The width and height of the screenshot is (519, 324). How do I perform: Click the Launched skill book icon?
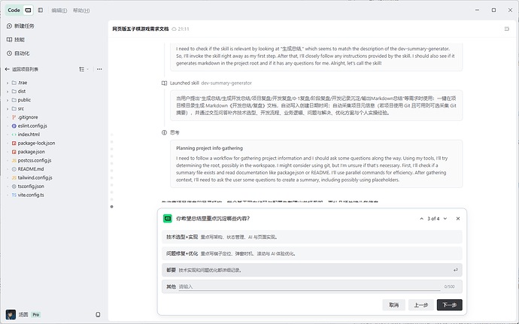164,83
